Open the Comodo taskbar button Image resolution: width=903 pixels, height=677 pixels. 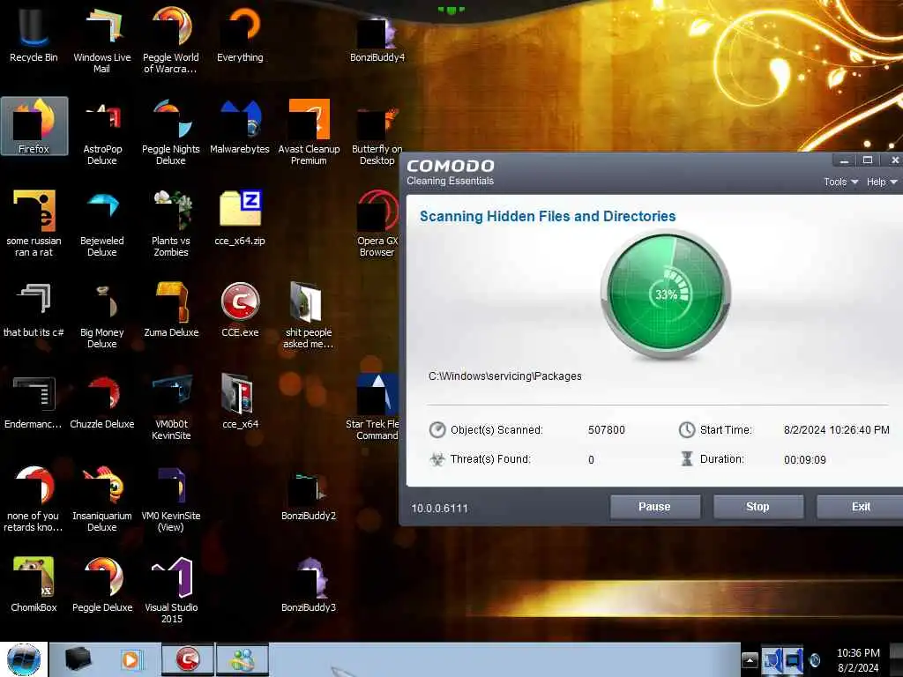point(188,659)
